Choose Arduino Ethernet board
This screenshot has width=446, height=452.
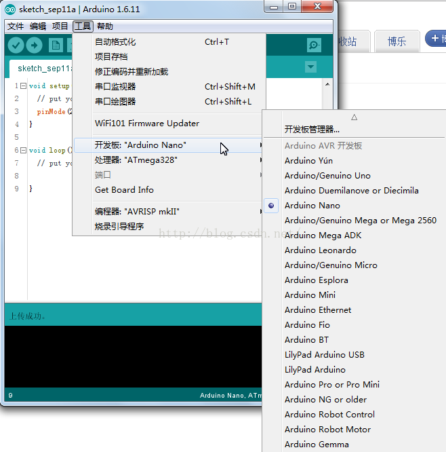point(354,310)
